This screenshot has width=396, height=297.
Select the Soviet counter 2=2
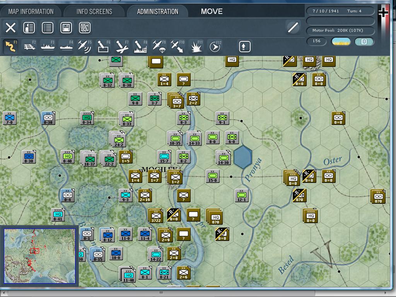193,99
